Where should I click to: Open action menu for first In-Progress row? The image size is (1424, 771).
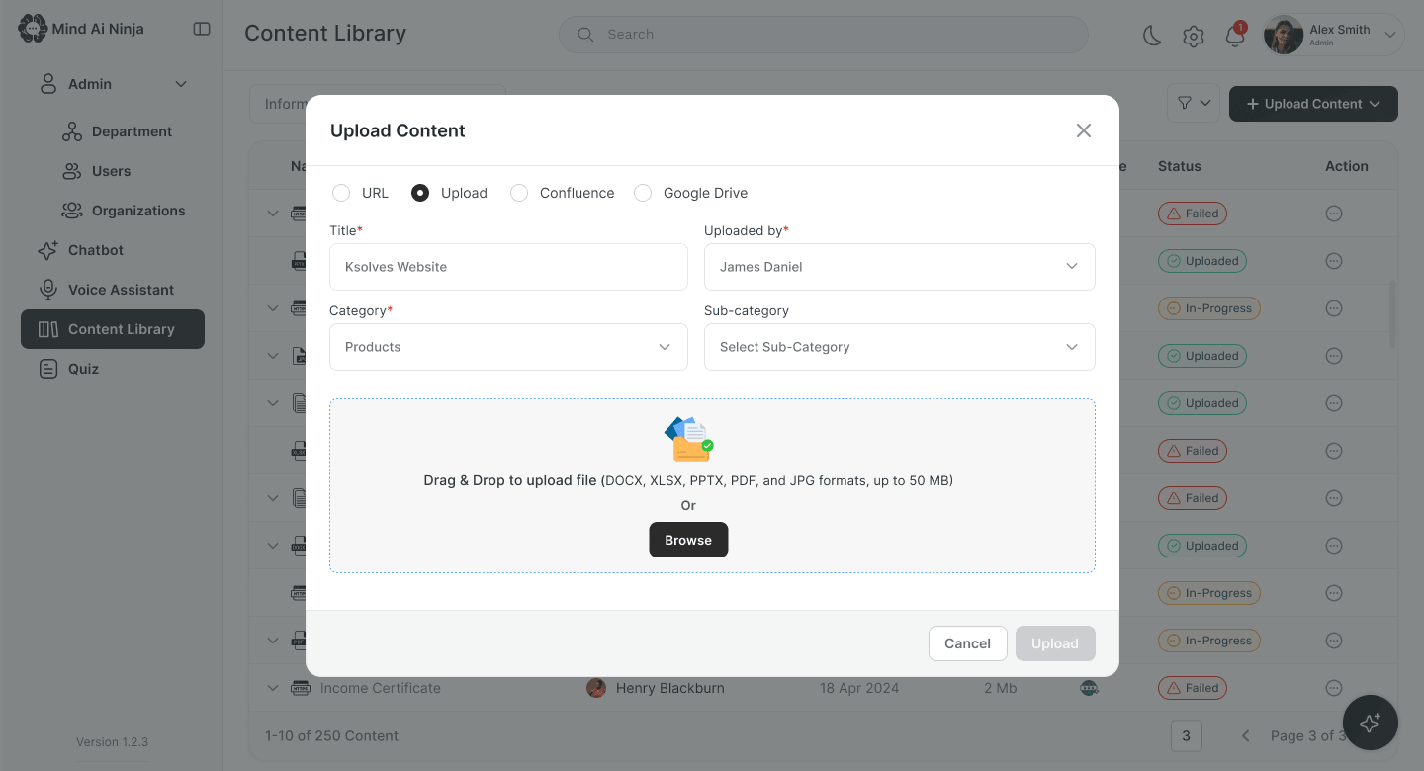(1334, 308)
